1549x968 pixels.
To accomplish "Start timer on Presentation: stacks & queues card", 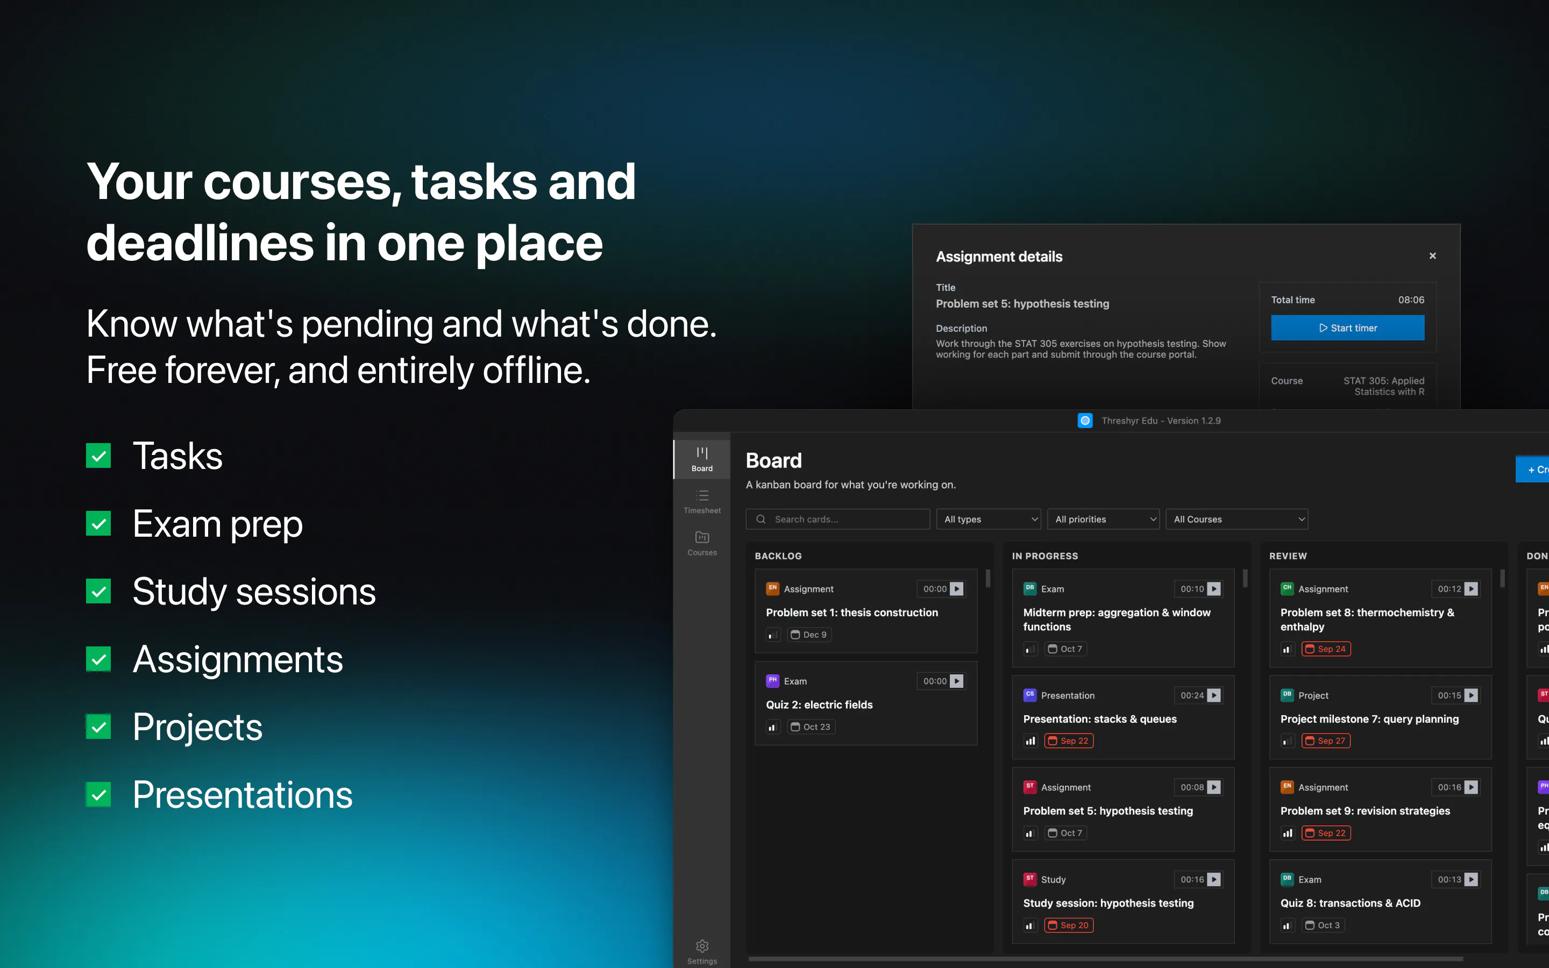I will point(1213,695).
